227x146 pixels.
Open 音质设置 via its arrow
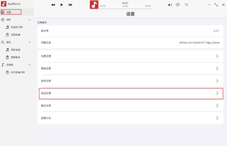click(x=217, y=56)
